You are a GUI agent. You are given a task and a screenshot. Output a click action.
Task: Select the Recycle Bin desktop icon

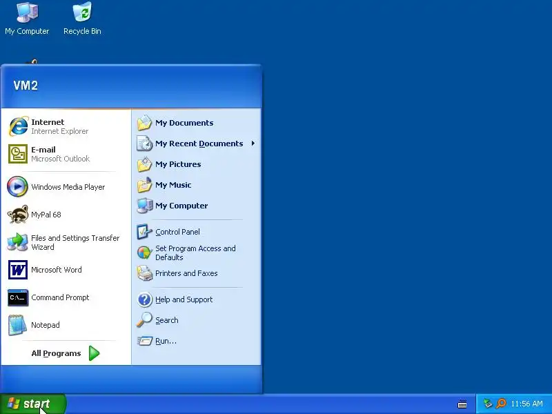82,12
